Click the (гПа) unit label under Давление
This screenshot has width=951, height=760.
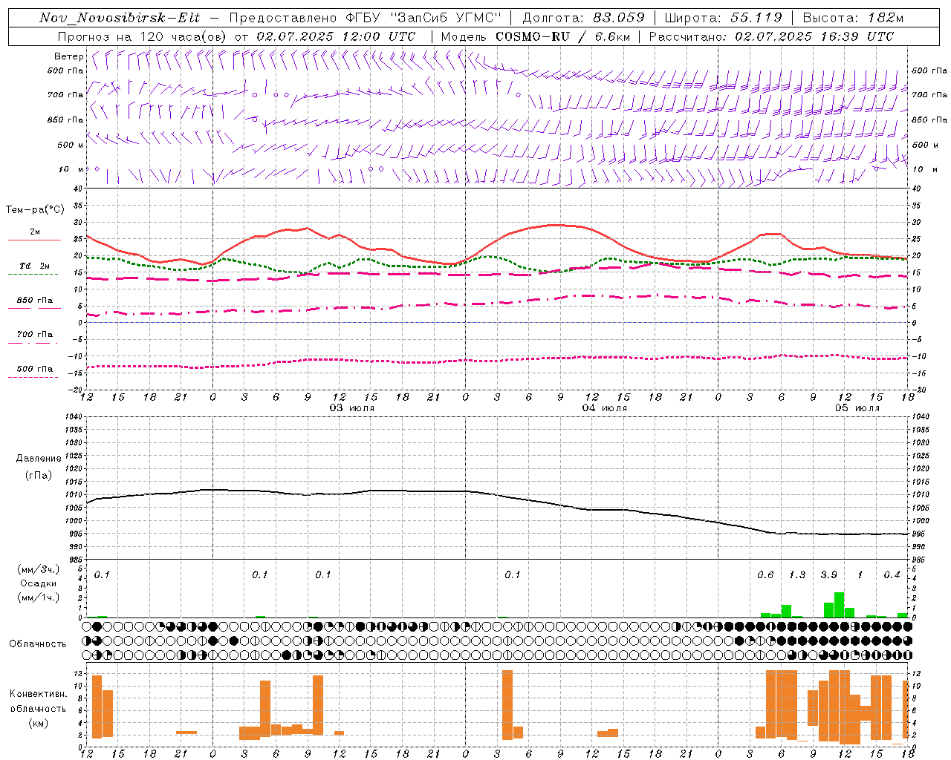(x=39, y=476)
